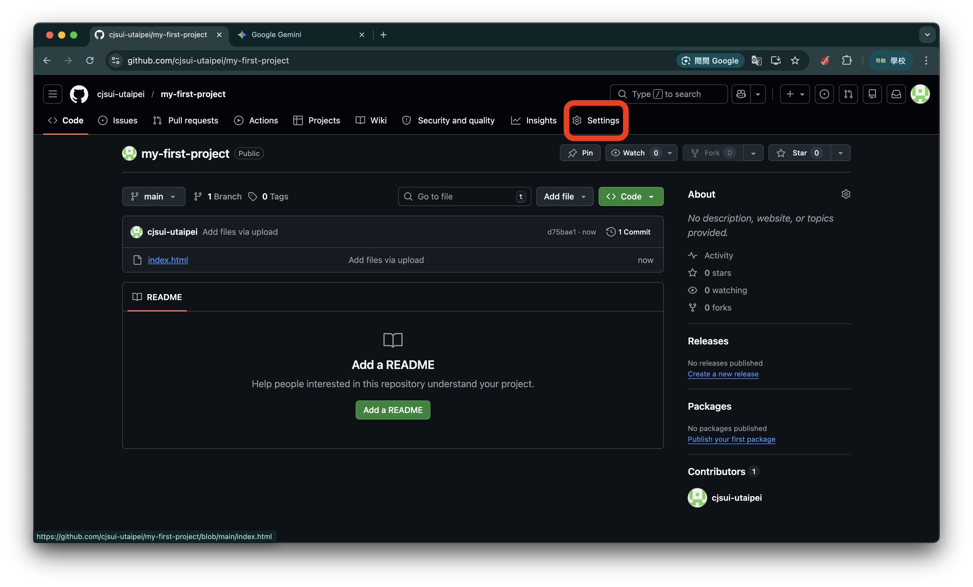The height and width of the screenshot is (587, 973).
Task: Click the disabled Fork button
Action: 712,153
